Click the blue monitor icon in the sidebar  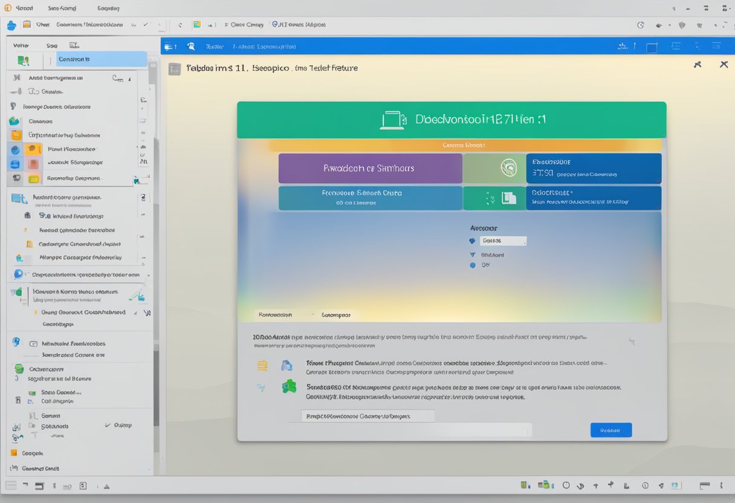click(19, 198)
